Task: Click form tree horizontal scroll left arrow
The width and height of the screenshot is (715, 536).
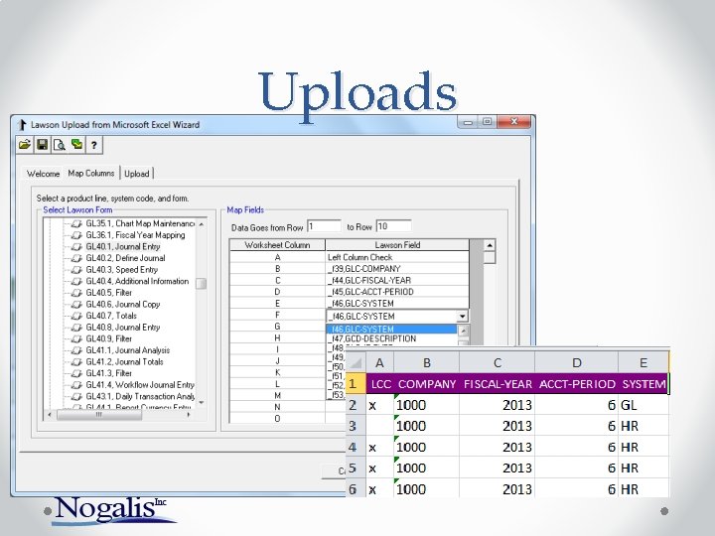Action: pos(50,415)
